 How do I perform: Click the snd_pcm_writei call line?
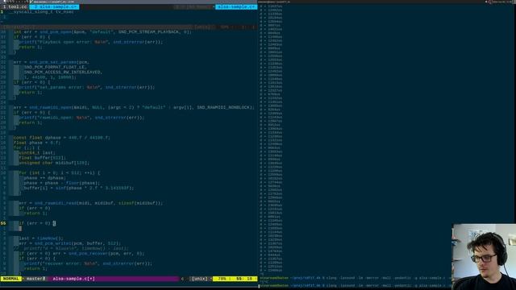tap(70, 243)
